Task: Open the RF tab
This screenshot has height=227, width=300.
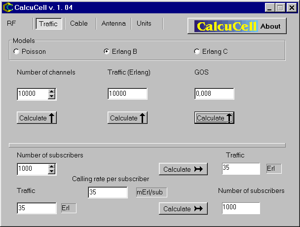Action: pos(11,24)
